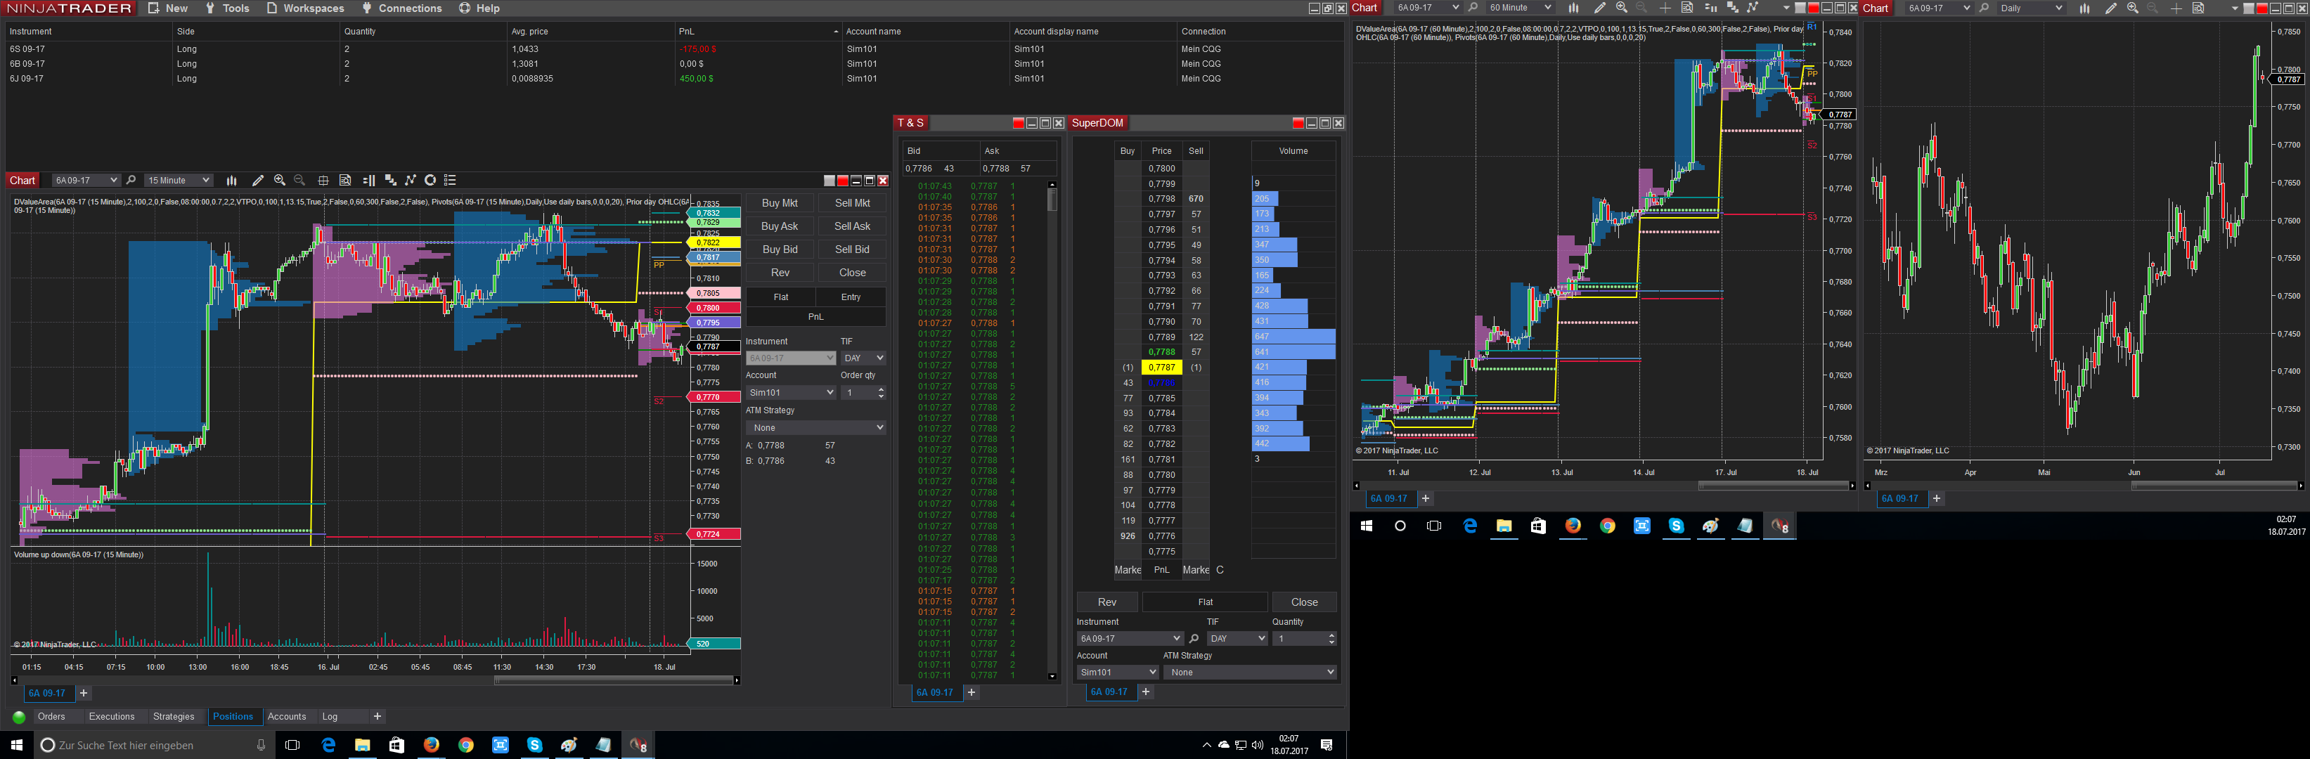Click the instrument search magnifier in 15 Minute chart
This screenshot has height=759, width=2310.
(131, 180)
